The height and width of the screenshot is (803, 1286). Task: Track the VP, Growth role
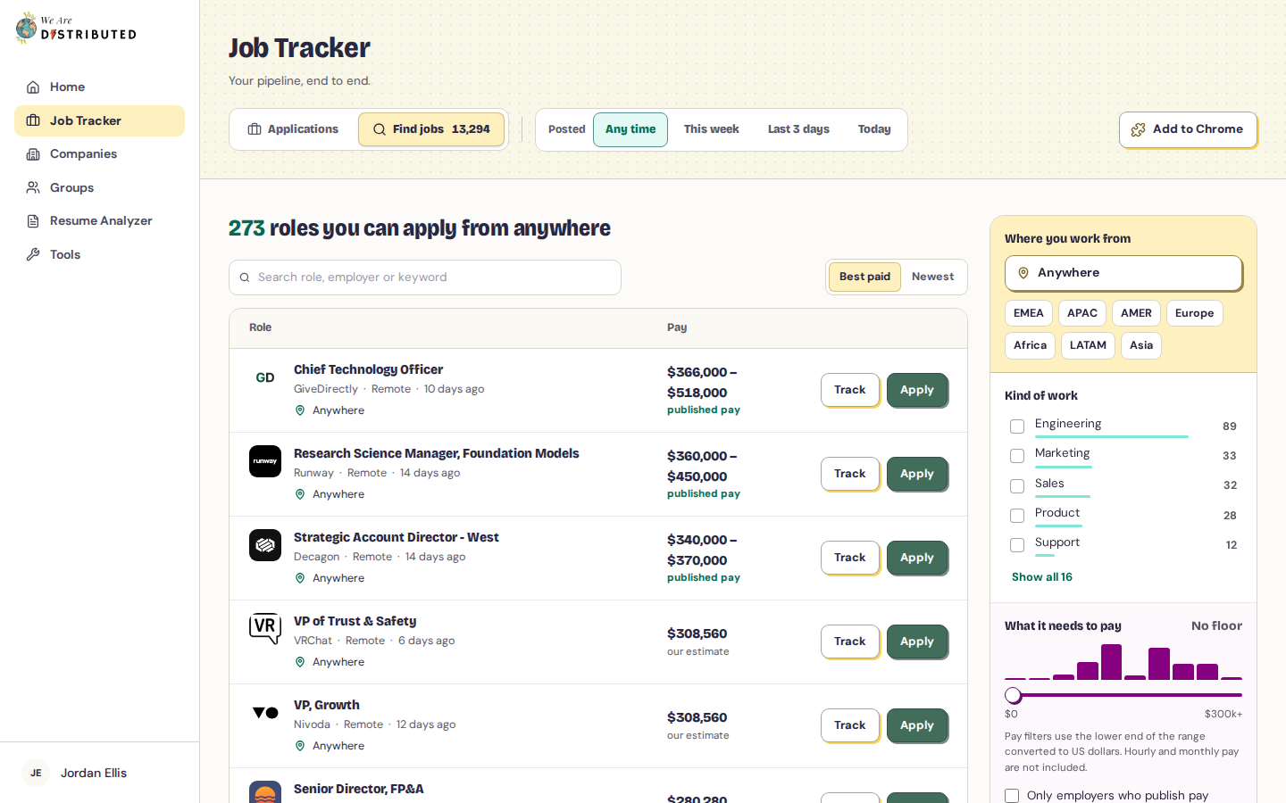[x=850, y=725]
